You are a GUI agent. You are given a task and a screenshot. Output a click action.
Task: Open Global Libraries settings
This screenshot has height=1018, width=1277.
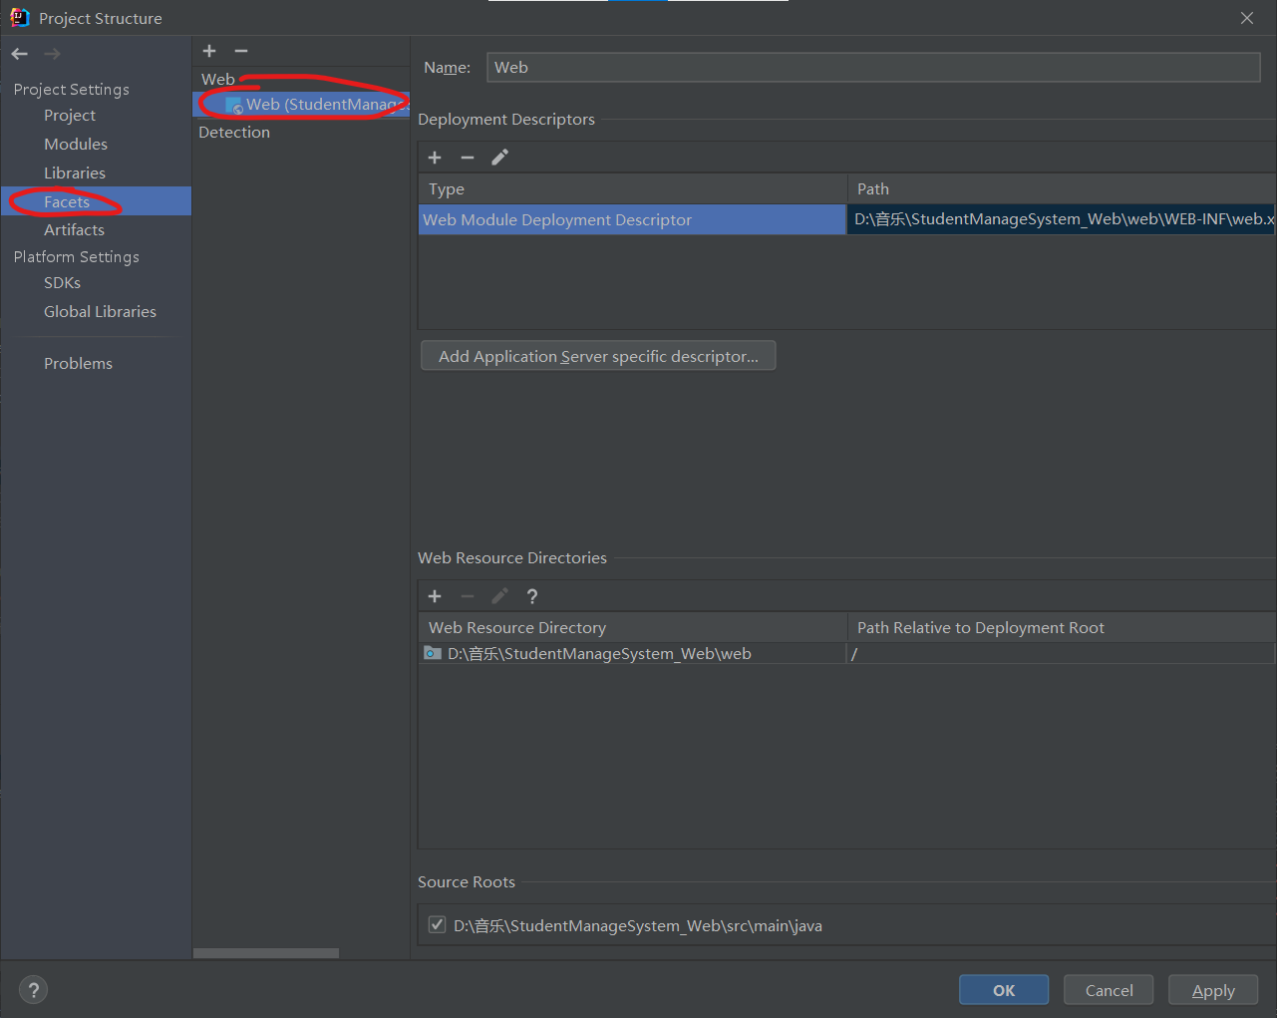click(x=100, y=312)
